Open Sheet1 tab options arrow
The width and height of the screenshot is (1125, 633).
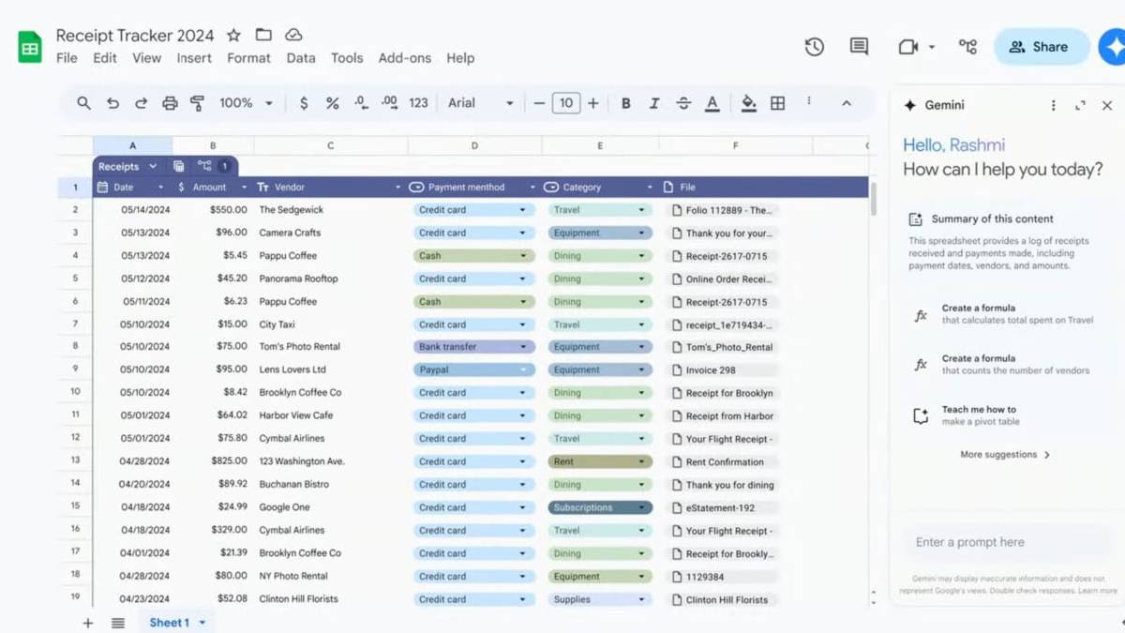coord(202,623)
